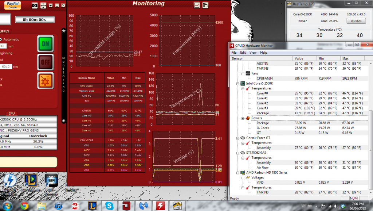Collapse the Powers node in Hardware Monitor
This screenshot has height=211, width=373.
243,118
